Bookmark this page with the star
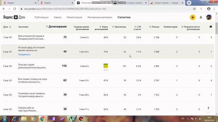 point(194,9)
